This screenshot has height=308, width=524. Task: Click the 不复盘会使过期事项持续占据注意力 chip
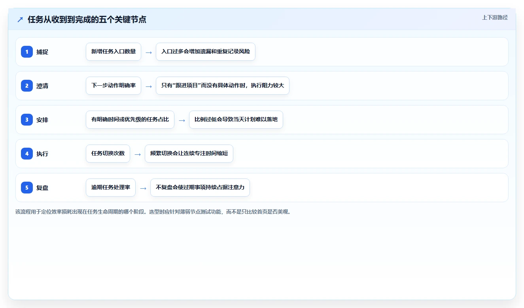pyautogui.click(x=200, y=188)
